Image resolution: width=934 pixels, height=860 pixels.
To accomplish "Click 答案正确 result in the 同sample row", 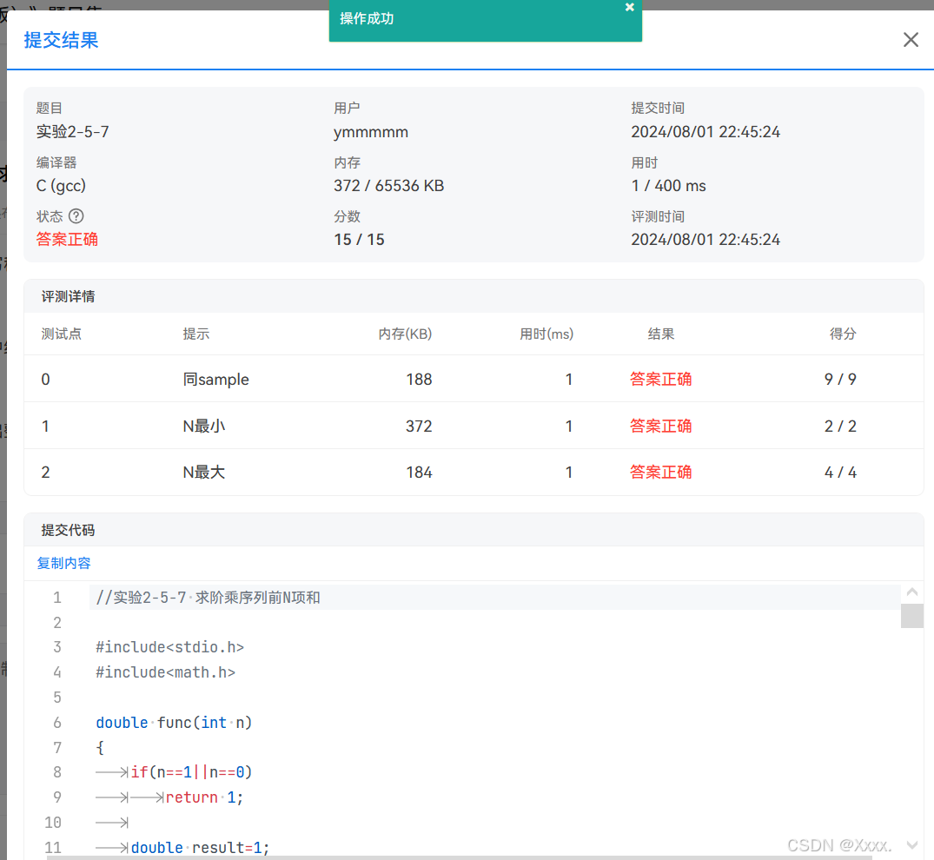I will [660, 379].
